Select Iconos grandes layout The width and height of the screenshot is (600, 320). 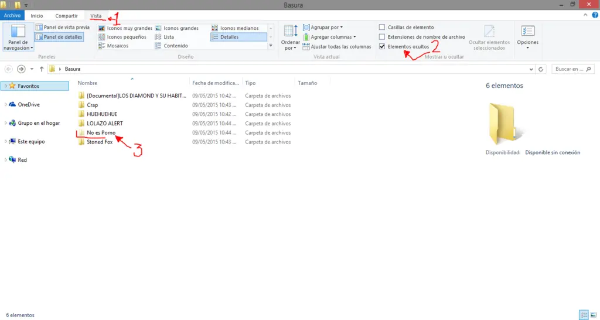[x=177, y=28]
